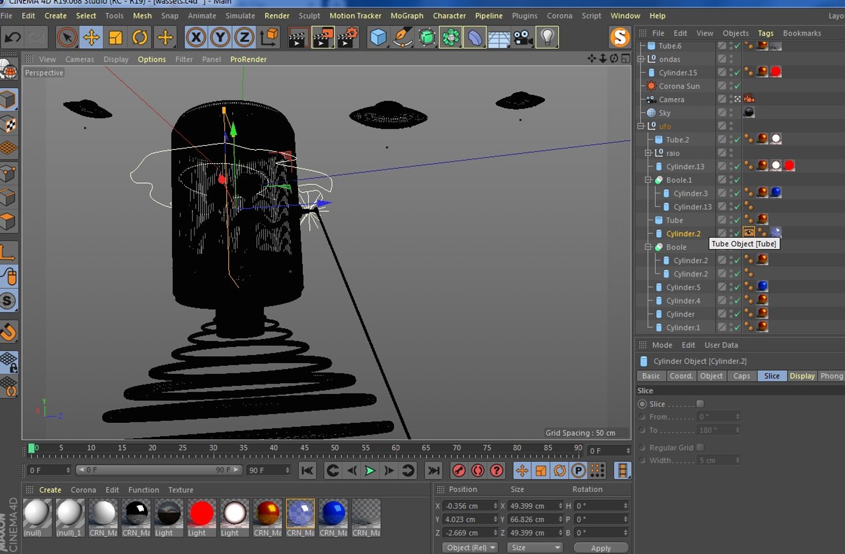The height and width of the screenshot is (554, 845).
Task: Toggle Autokeying icon in timeline controls
Action: click(478, 470)
